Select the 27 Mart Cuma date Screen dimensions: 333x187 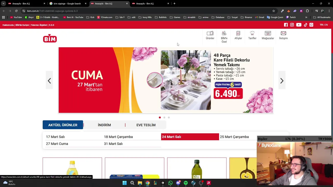57,144
